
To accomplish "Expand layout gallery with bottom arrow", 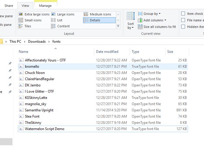I will click(118, 26).
